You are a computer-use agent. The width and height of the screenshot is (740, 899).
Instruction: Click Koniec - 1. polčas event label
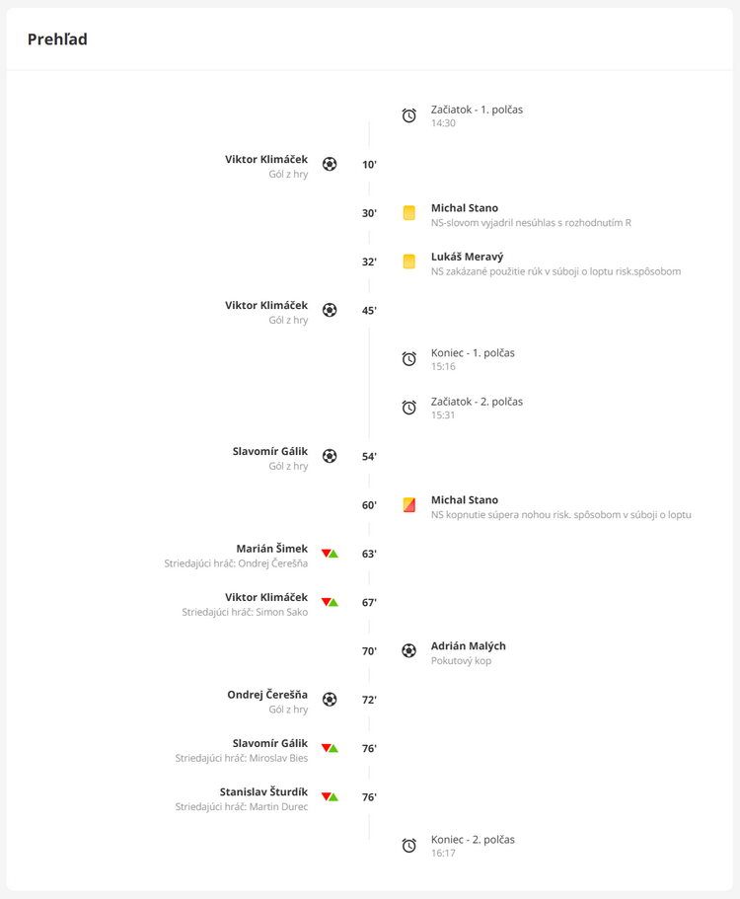coord(473,353)
